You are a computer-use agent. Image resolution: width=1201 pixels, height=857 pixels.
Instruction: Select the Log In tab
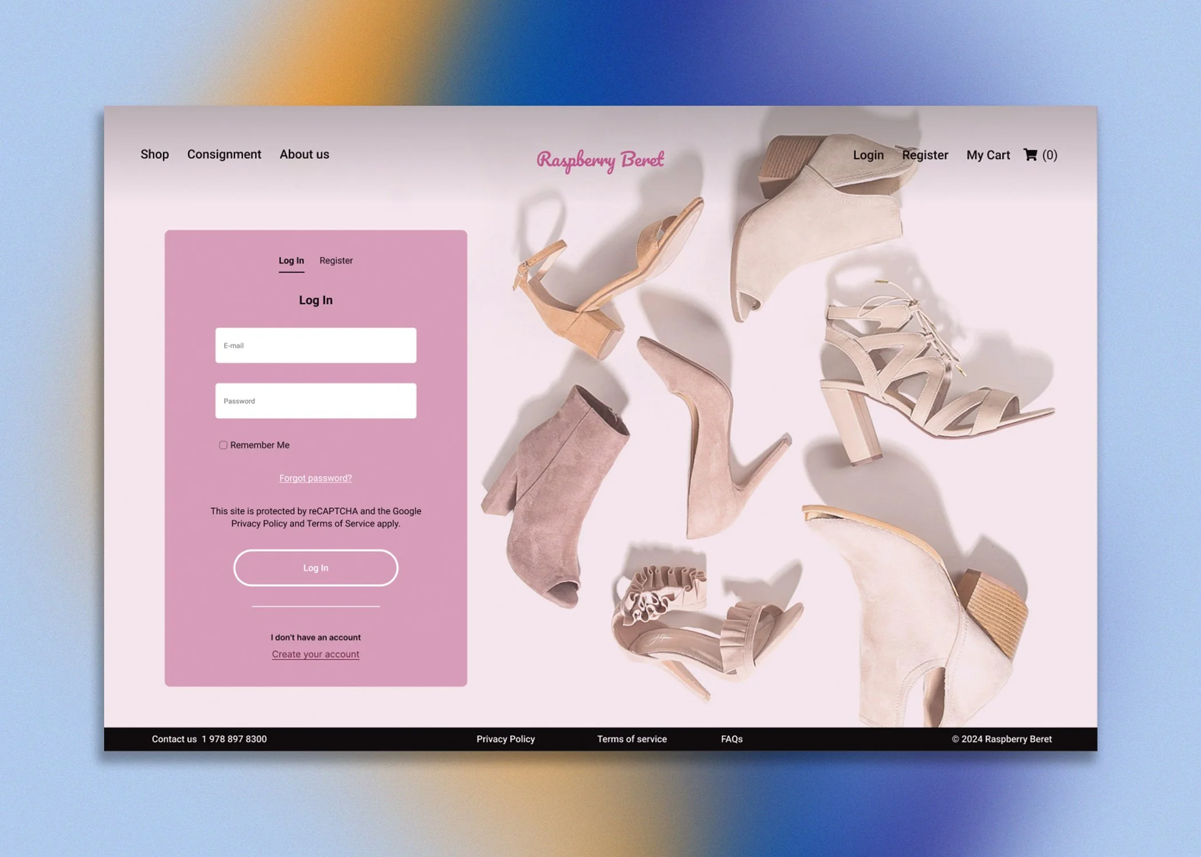coord(291,261)
